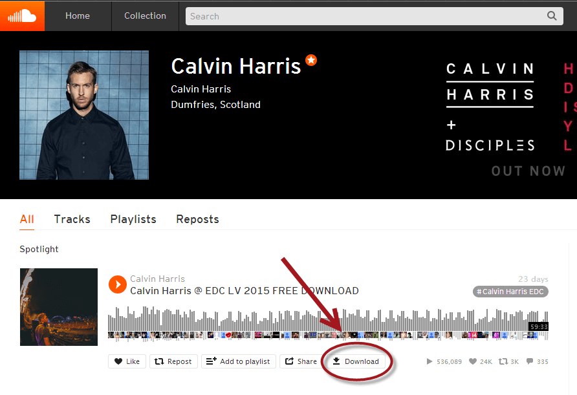This screenshot has width=577, height=395.
Task: Share the track
Action: click(301, 361)
